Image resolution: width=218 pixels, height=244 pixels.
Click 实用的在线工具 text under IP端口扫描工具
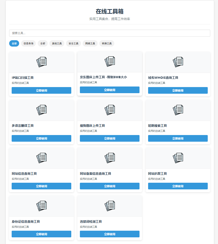[x=20, y=83]
